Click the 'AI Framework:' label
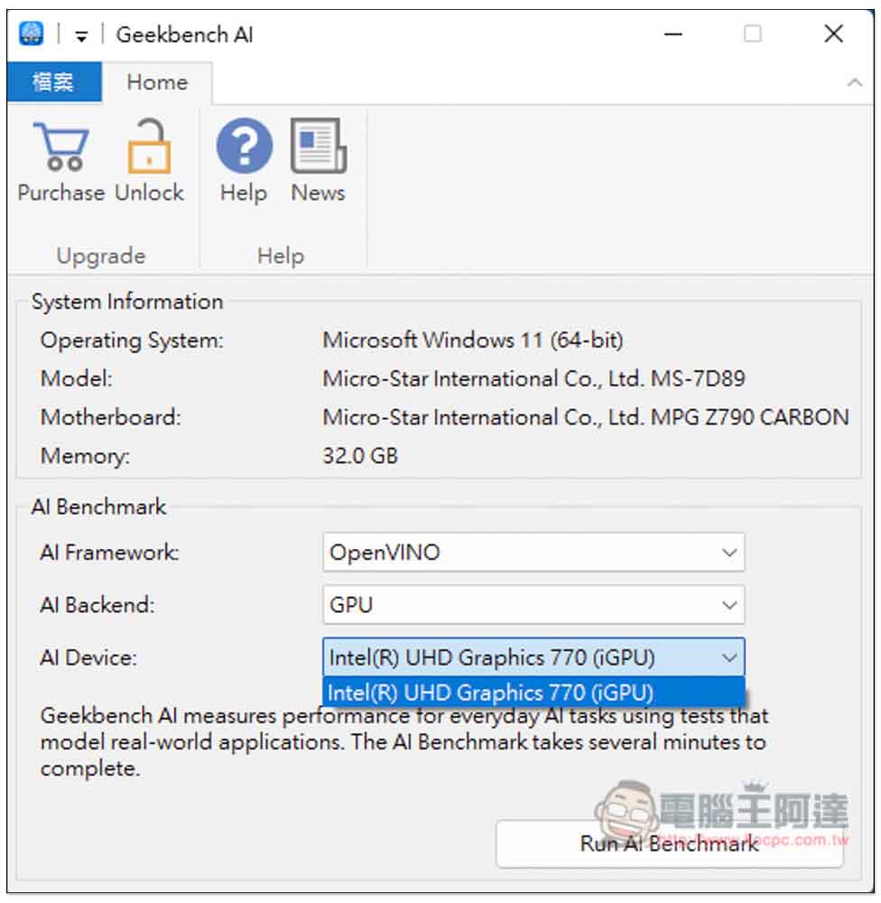Viewport: 881px width, 903px height. click(109, 553)
